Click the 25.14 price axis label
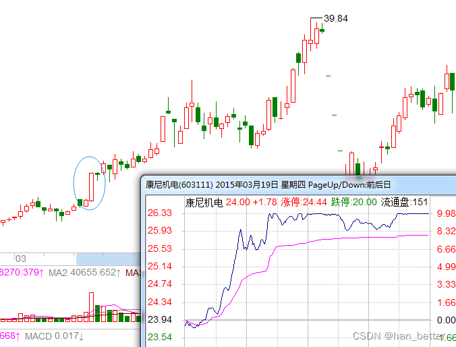This screenshot has height=347, width=456. 160,266
